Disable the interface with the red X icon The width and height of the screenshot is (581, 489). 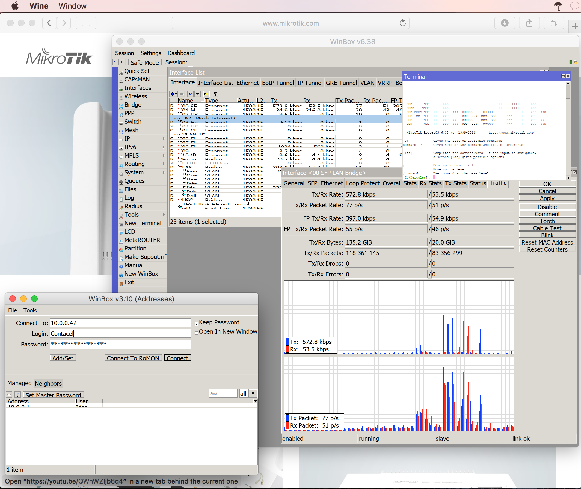pos(197,94)
